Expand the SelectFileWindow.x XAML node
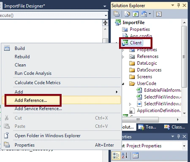190x162 pixels. [x=130, y=104]
